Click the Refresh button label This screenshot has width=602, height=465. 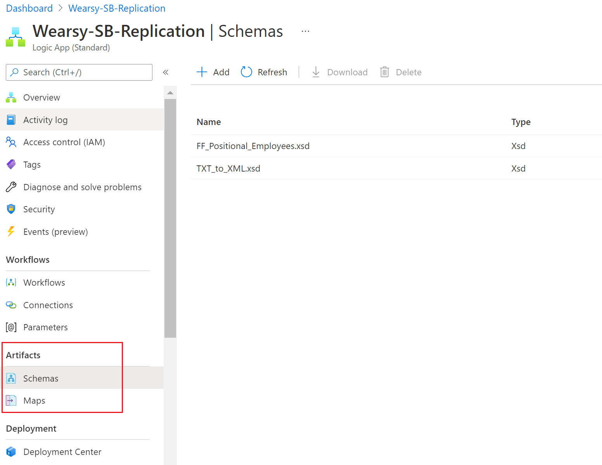click(272, 72)
